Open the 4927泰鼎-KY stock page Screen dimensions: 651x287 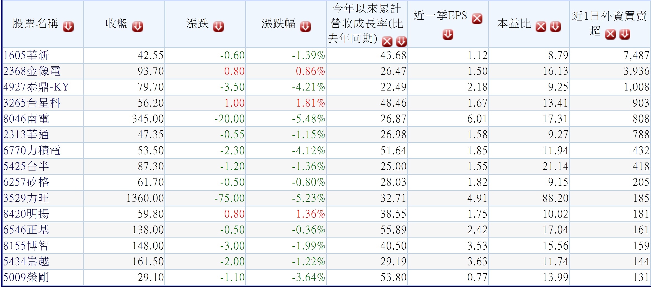click(36, 87)
